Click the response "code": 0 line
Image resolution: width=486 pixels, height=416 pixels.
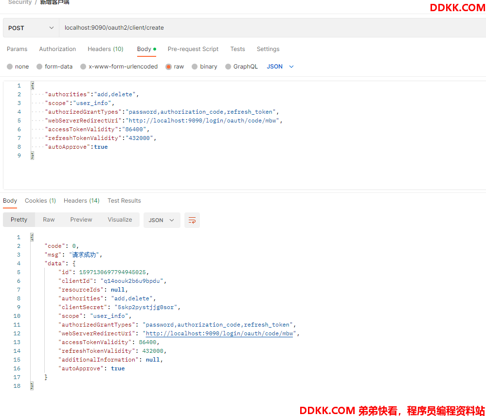coord(62,246)
